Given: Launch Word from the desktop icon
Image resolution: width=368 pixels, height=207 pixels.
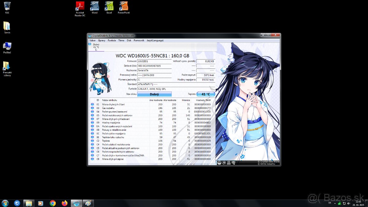Looking at the screenshot, I should (x=94, y=6).
